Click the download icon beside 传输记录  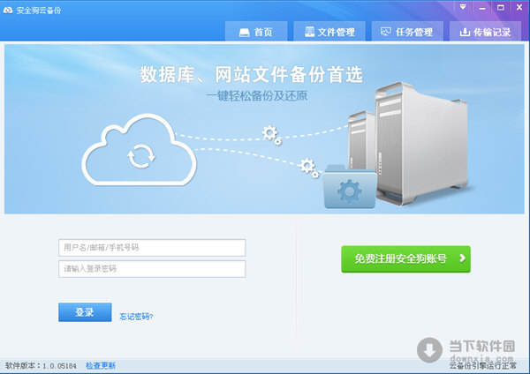[x=465, y=32]
